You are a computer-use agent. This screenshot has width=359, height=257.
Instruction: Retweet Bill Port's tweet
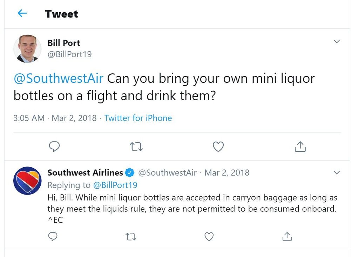(x=136, y=147)
